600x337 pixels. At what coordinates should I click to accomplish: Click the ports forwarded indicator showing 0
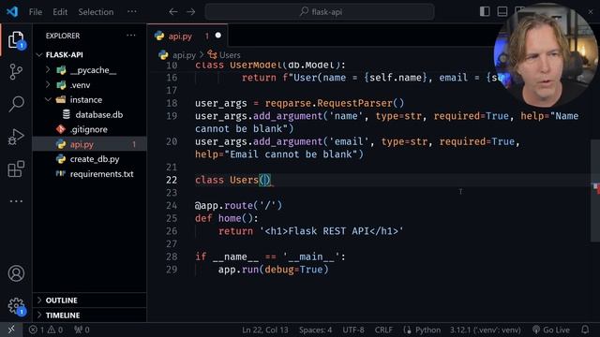coord(82,330)
